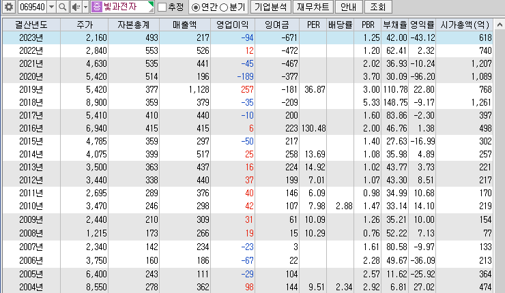The height and width of the screenshot is (293, 505).
Task: Expand the dropdown next to speaker icon
Action: [x=86, y=7]
